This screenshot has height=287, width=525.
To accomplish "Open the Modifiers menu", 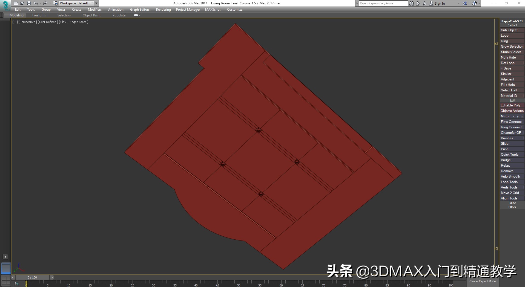I will click(x=95, y=10).
